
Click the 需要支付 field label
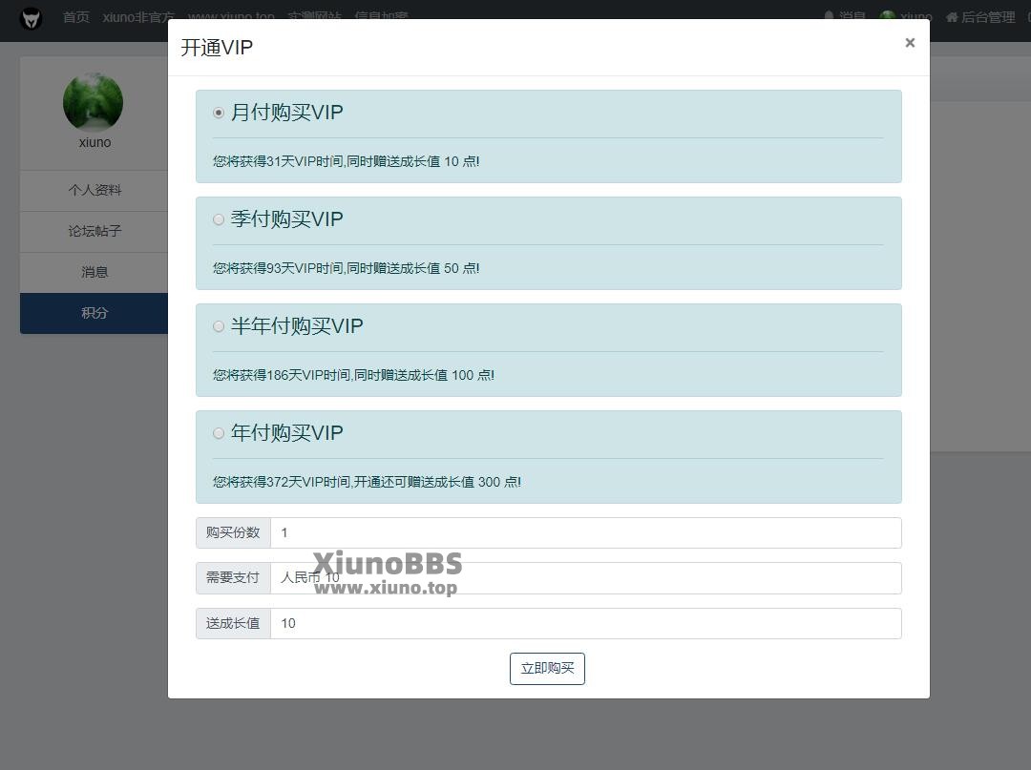(x=234, y=578)
